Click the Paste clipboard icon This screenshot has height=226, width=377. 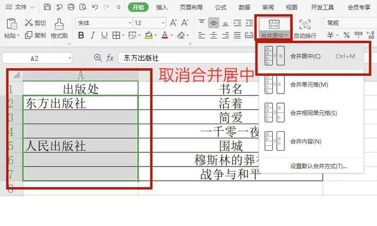click(x=12, y=24)
